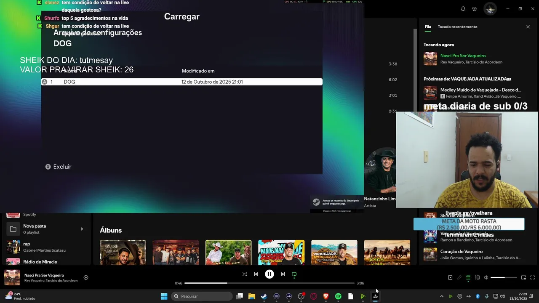The height and width of the screenshot is (303, 539).
Task: Enter Spotify fullscreen mode
Action: pos(532,277)
